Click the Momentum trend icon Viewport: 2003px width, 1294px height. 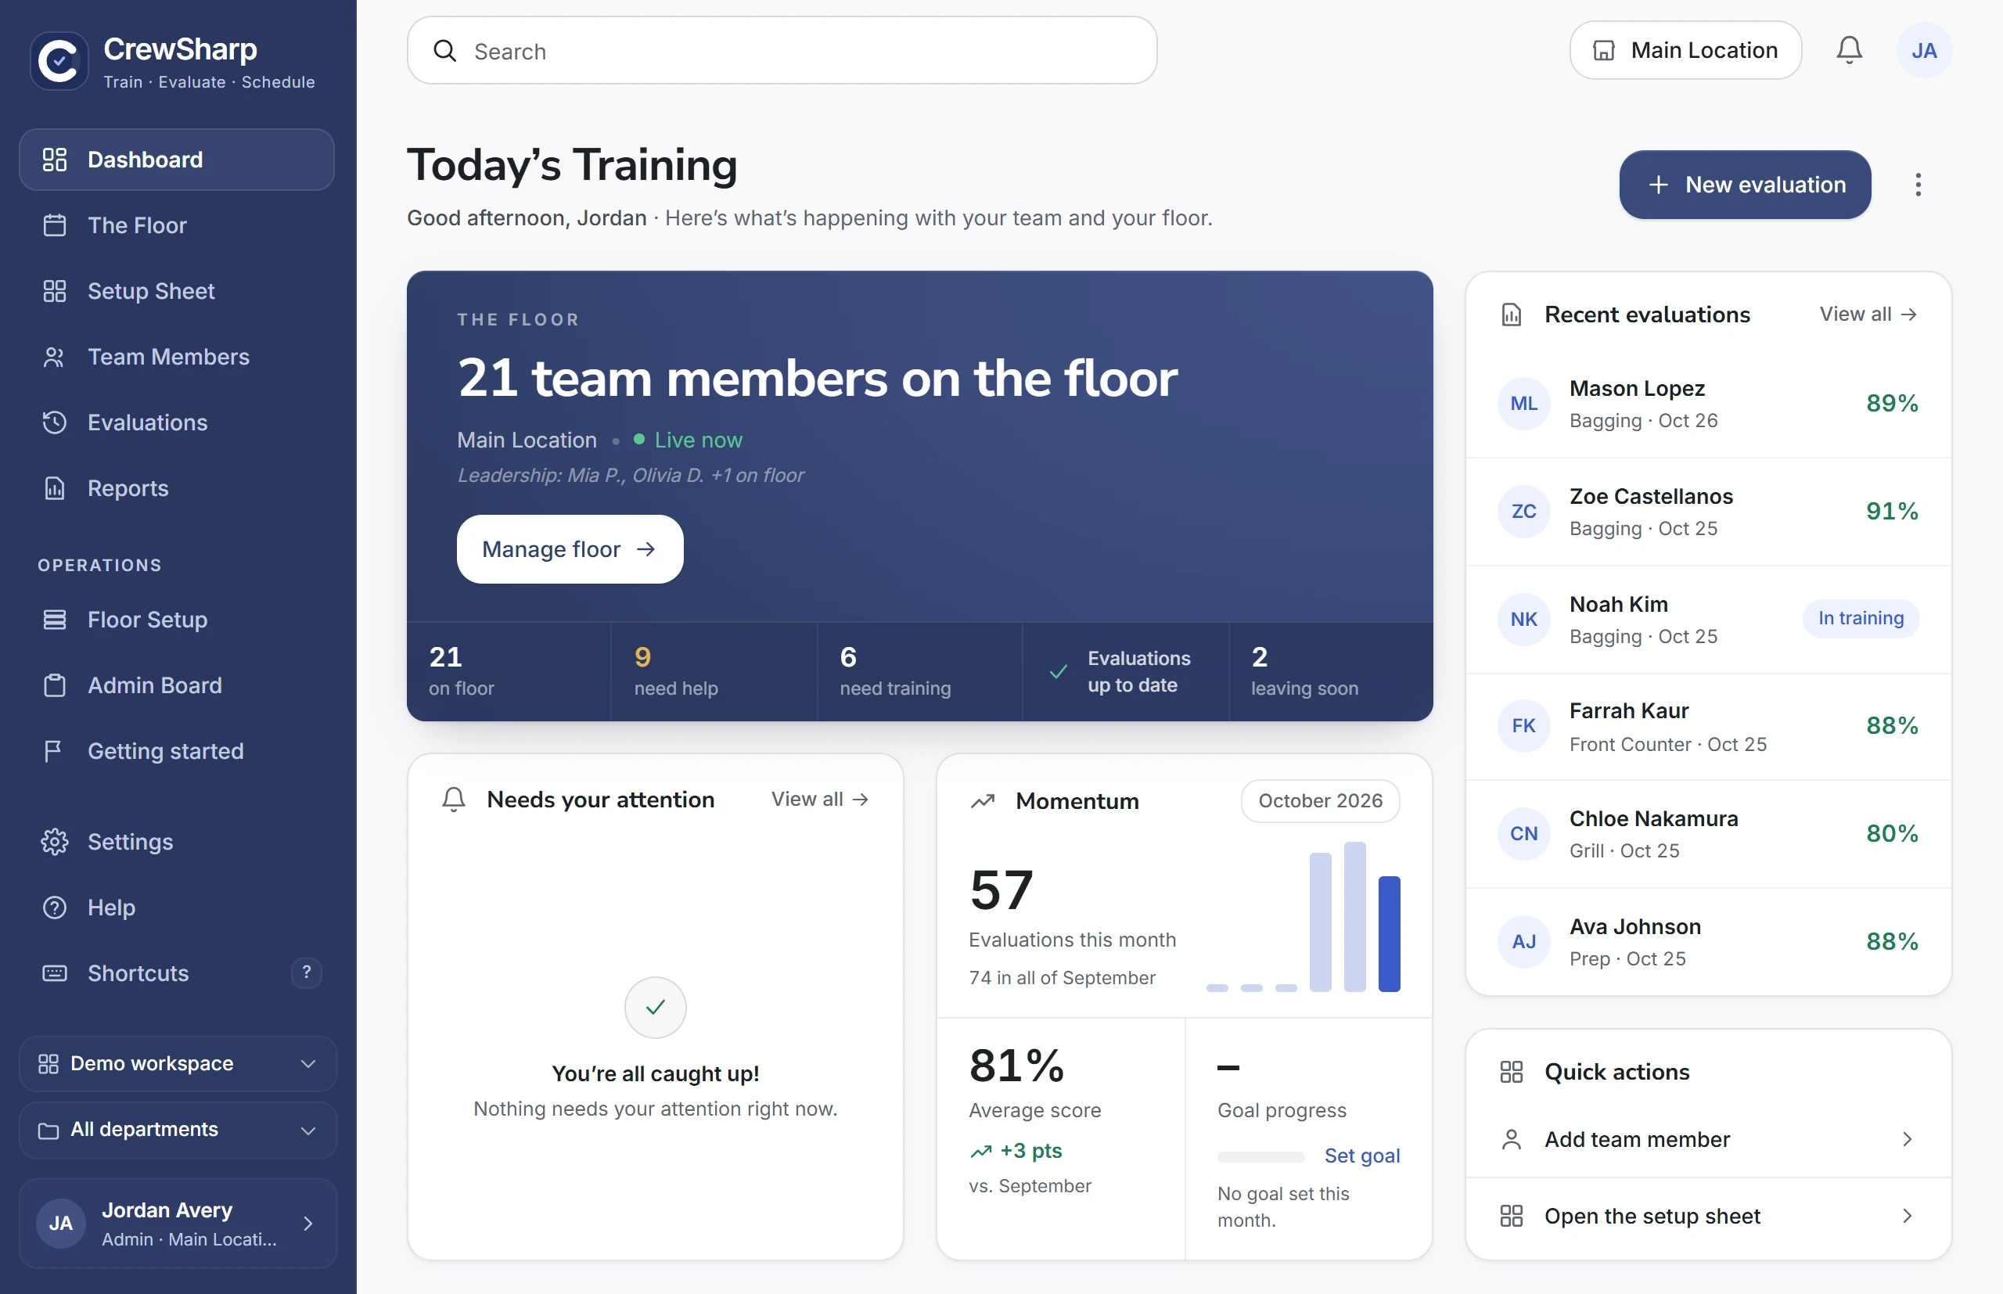click(x=982, y=801)
